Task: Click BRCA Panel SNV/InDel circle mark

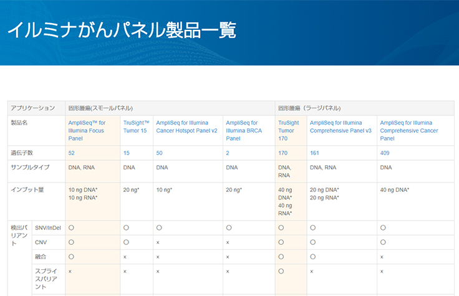Action: 229,228
